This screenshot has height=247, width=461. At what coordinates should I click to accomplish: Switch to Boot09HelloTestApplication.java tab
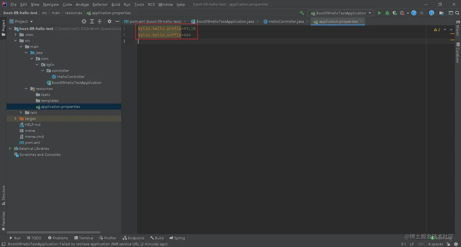(x=225, y=21)
